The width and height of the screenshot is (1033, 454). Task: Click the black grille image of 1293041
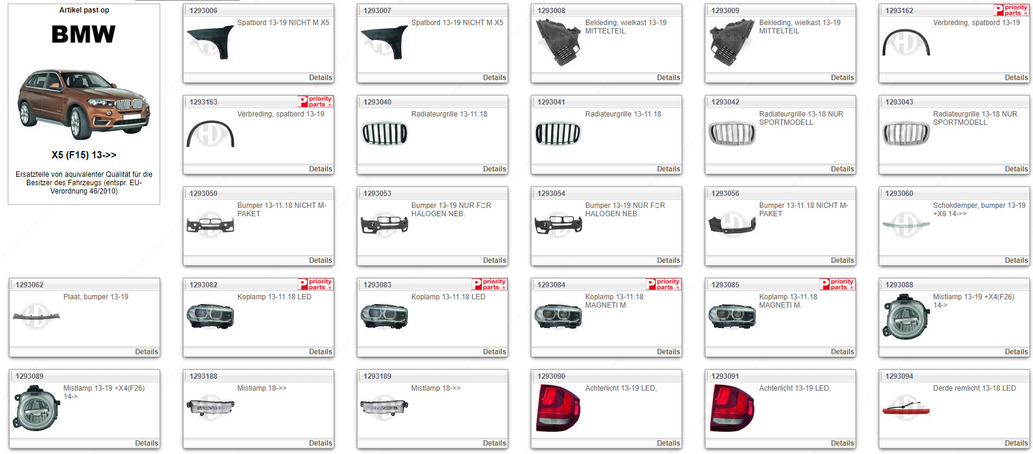click(558, 134)
